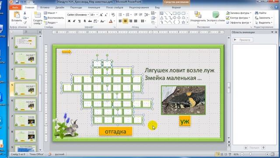This screenshot has width=280, height=158.
Task: Click the Cut scissors icon
Action: tap(25, 13)
